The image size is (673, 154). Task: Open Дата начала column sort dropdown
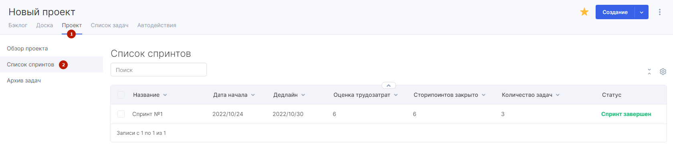pyautogui.click(x=253, y=95)
